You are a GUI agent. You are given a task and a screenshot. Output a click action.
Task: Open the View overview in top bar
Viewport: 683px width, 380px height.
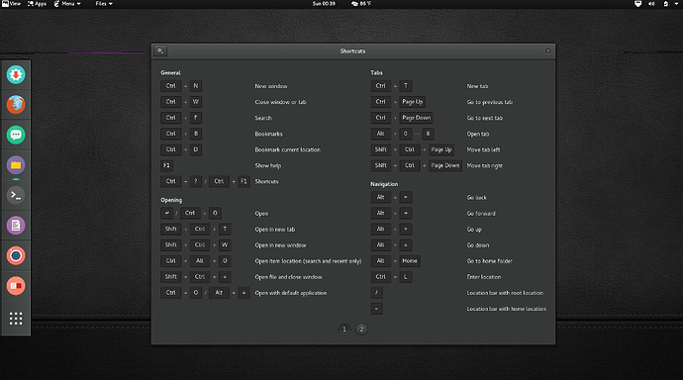[11, 4]
